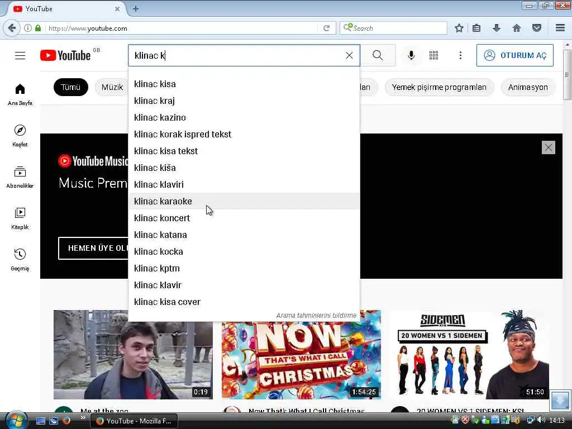This screenshot has width=572, height=429.
Task: Clear the search box with the X
Action: pyautogui.click(x=349, y=55)
